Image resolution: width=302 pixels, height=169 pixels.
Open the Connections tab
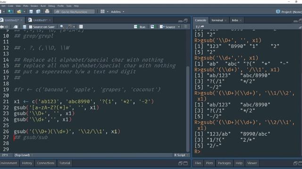pyautogui.click(x=46, y=163)
